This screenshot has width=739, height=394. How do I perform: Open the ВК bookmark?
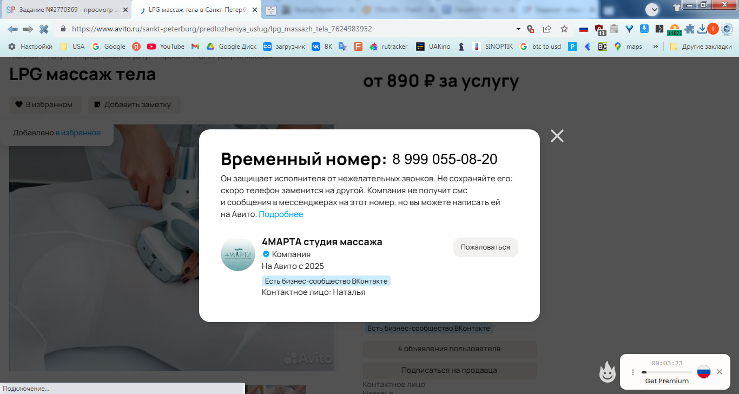(x=322, y=47)
